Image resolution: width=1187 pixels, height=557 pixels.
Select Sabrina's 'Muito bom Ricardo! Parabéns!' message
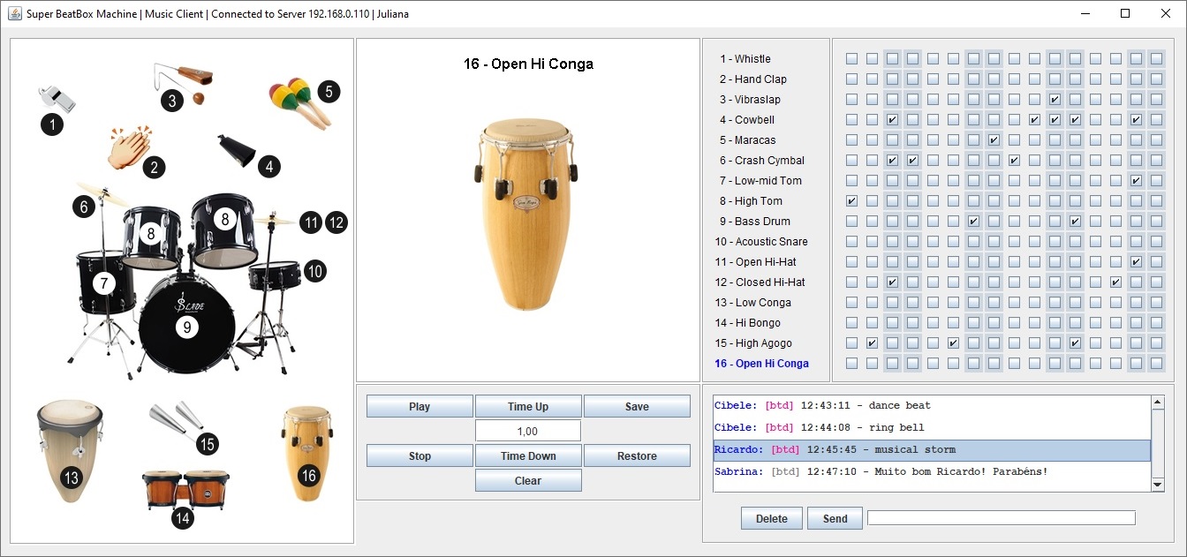(x=932, y=472)
